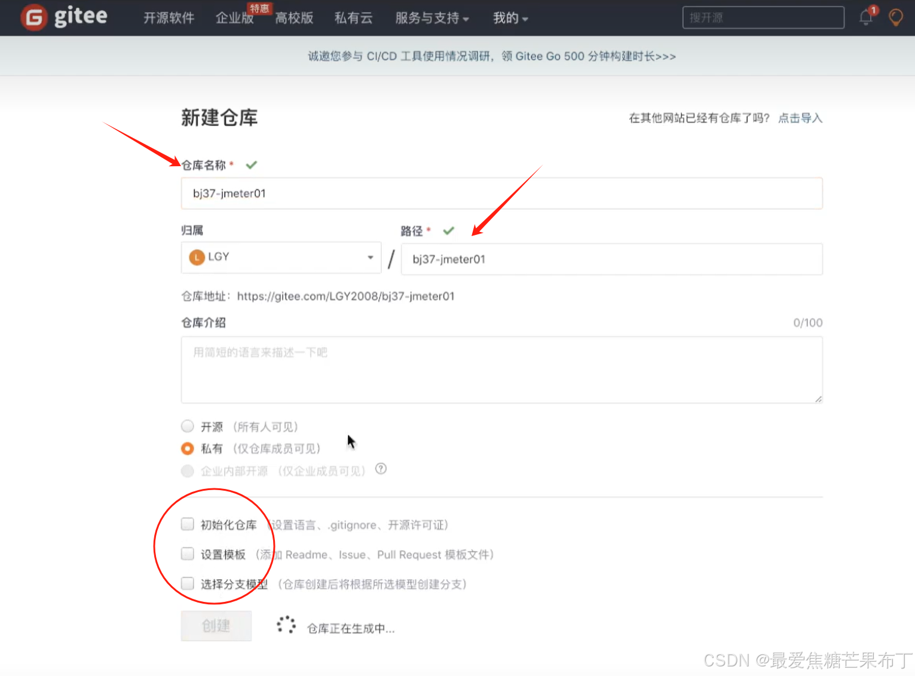Check the 设置模板 checkbox
The image size is (915, 676).
coord(188,554)
